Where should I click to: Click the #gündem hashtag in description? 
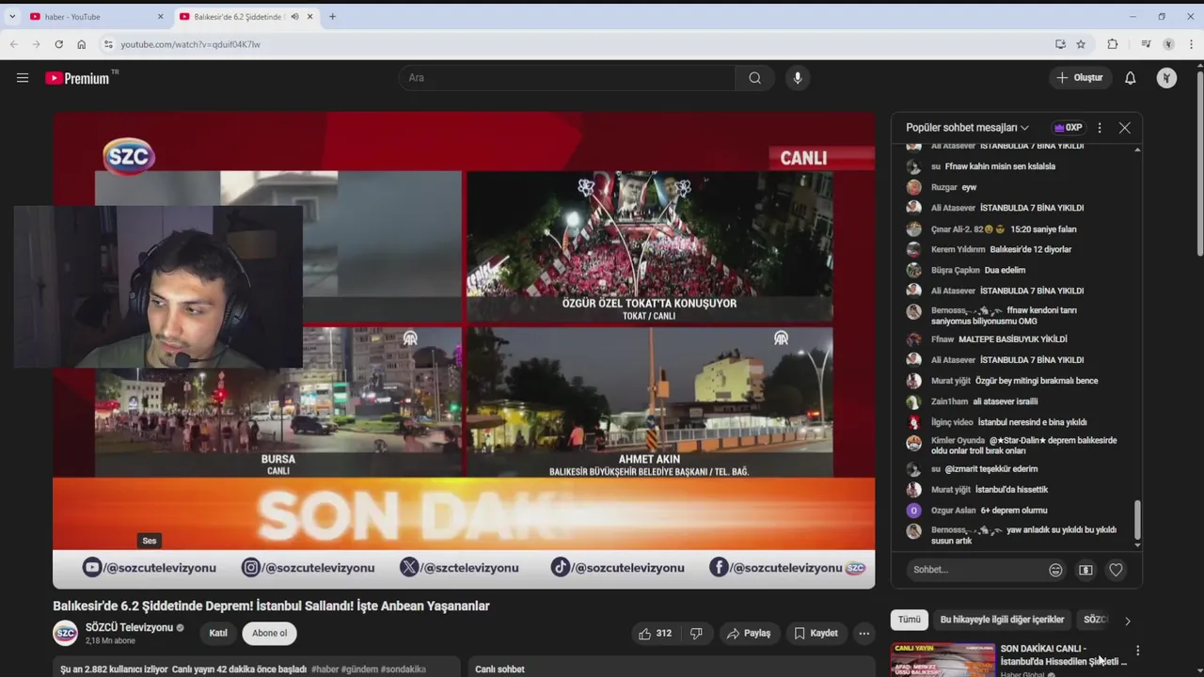click(x=359, y=669)
